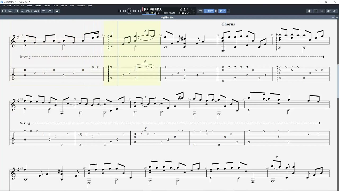Click the 'let ring' marking in first system
The height and width of the screenshot is (191, 339).
click(x=25, y=57)
